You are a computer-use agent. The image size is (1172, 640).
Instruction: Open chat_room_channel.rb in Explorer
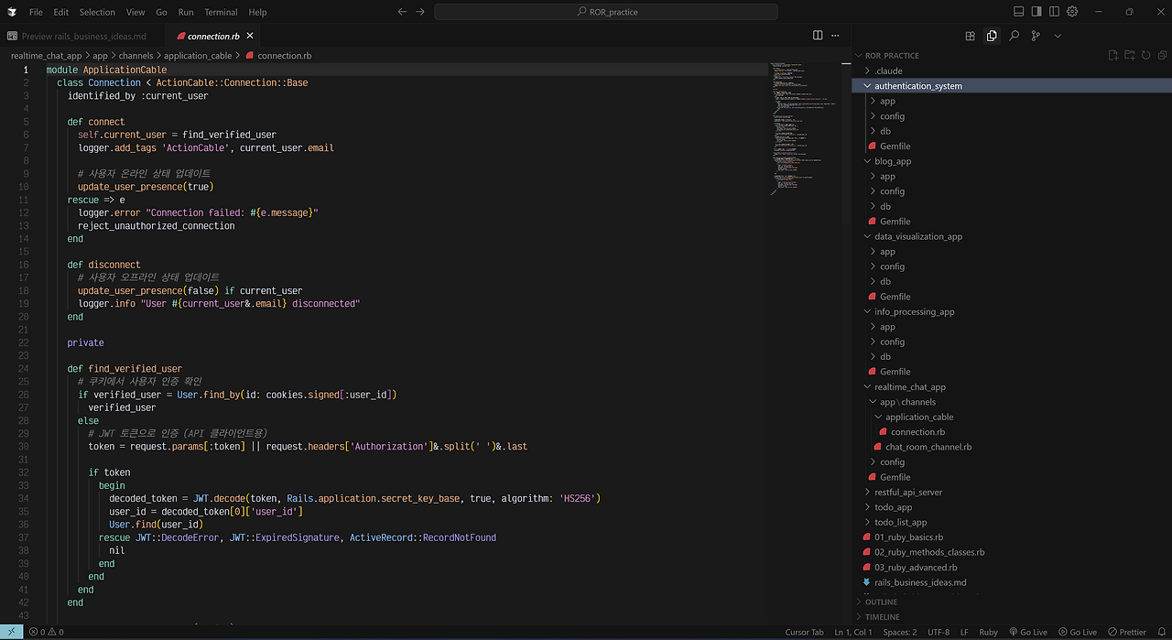pos(1012,447)
